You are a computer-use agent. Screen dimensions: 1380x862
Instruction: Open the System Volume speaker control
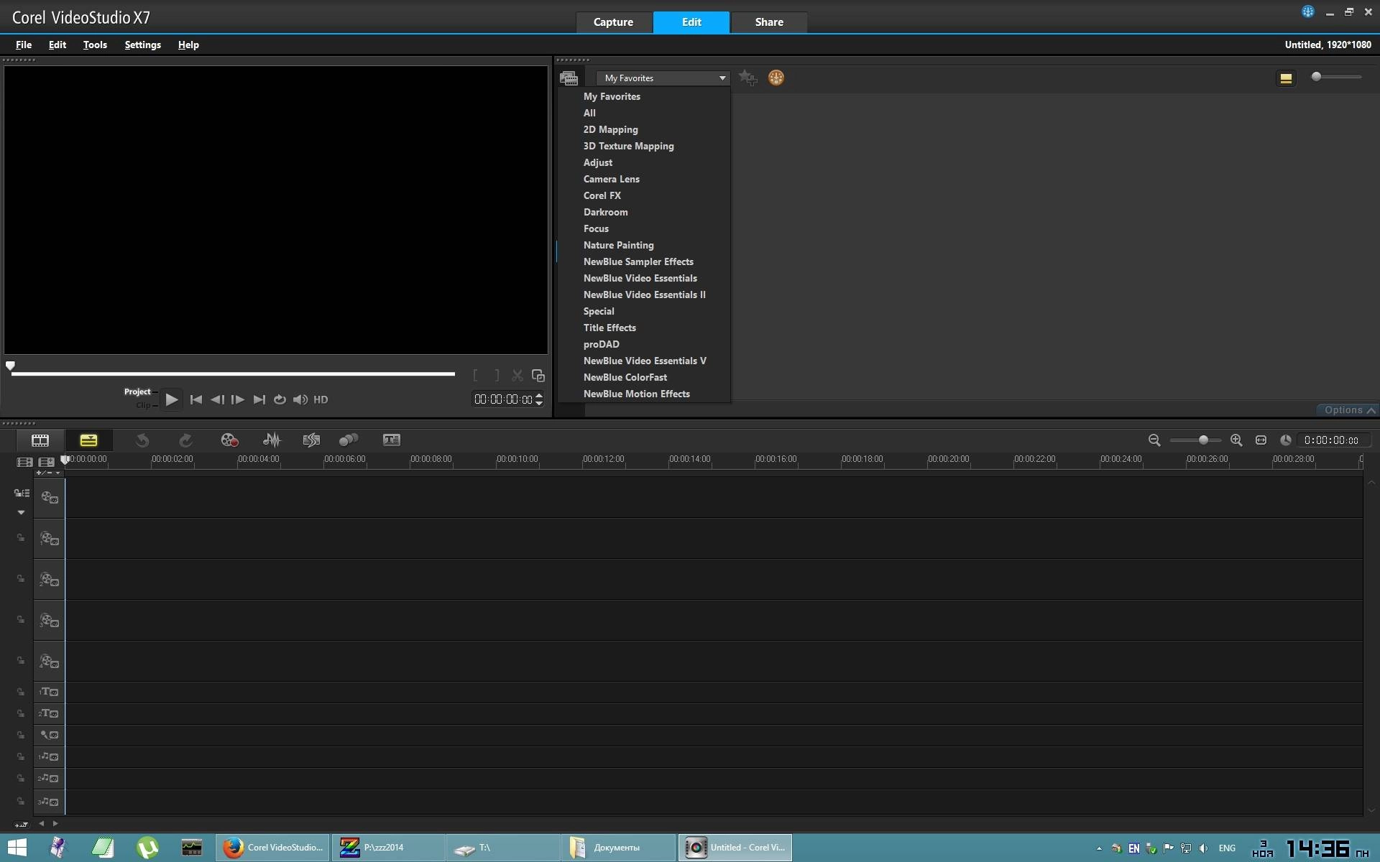(300, 399)
